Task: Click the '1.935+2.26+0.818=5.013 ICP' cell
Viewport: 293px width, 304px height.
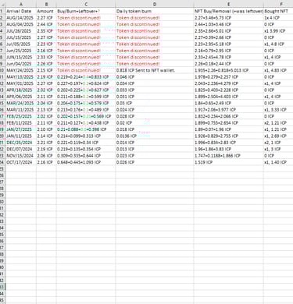Action: tap(229, 70)
